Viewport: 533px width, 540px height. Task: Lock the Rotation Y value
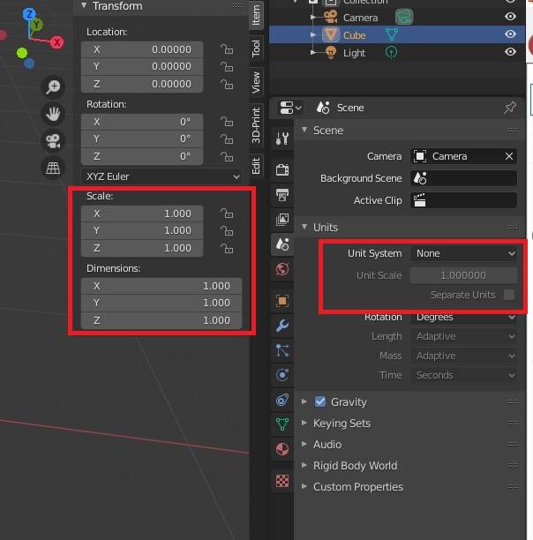(227, 139)
